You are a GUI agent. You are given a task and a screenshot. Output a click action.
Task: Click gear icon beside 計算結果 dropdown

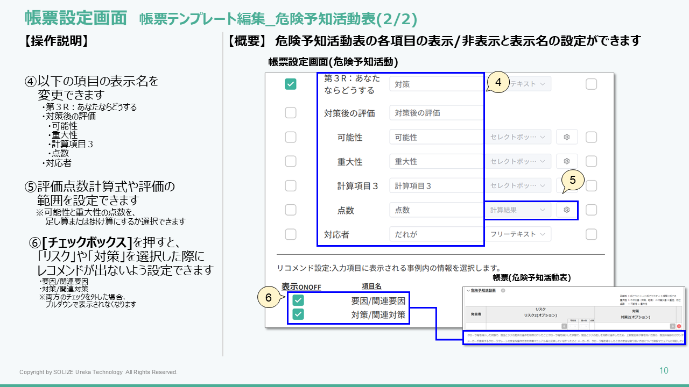pyautogui.click(x=566, y=210)
